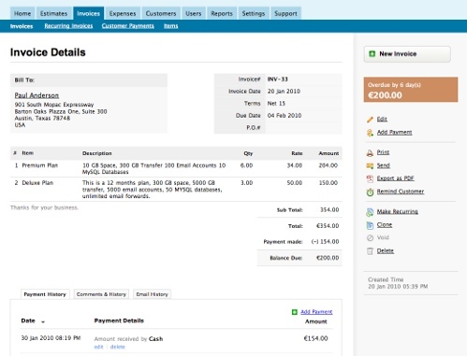
Task: Click the void circle icon
Action: point(370,238)
